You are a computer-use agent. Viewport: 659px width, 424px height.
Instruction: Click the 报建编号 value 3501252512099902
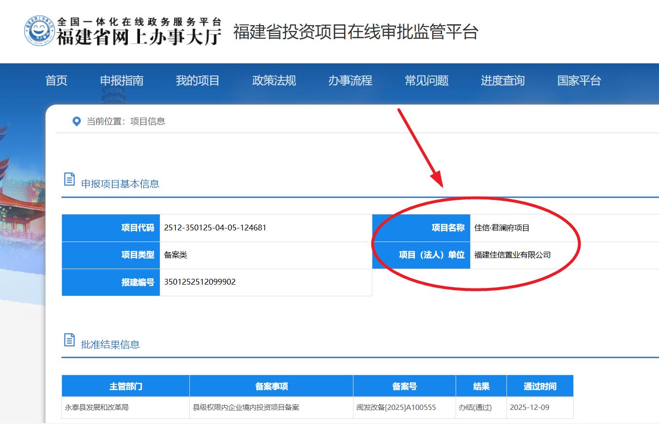pyautogui.click(x=200, y=282)
